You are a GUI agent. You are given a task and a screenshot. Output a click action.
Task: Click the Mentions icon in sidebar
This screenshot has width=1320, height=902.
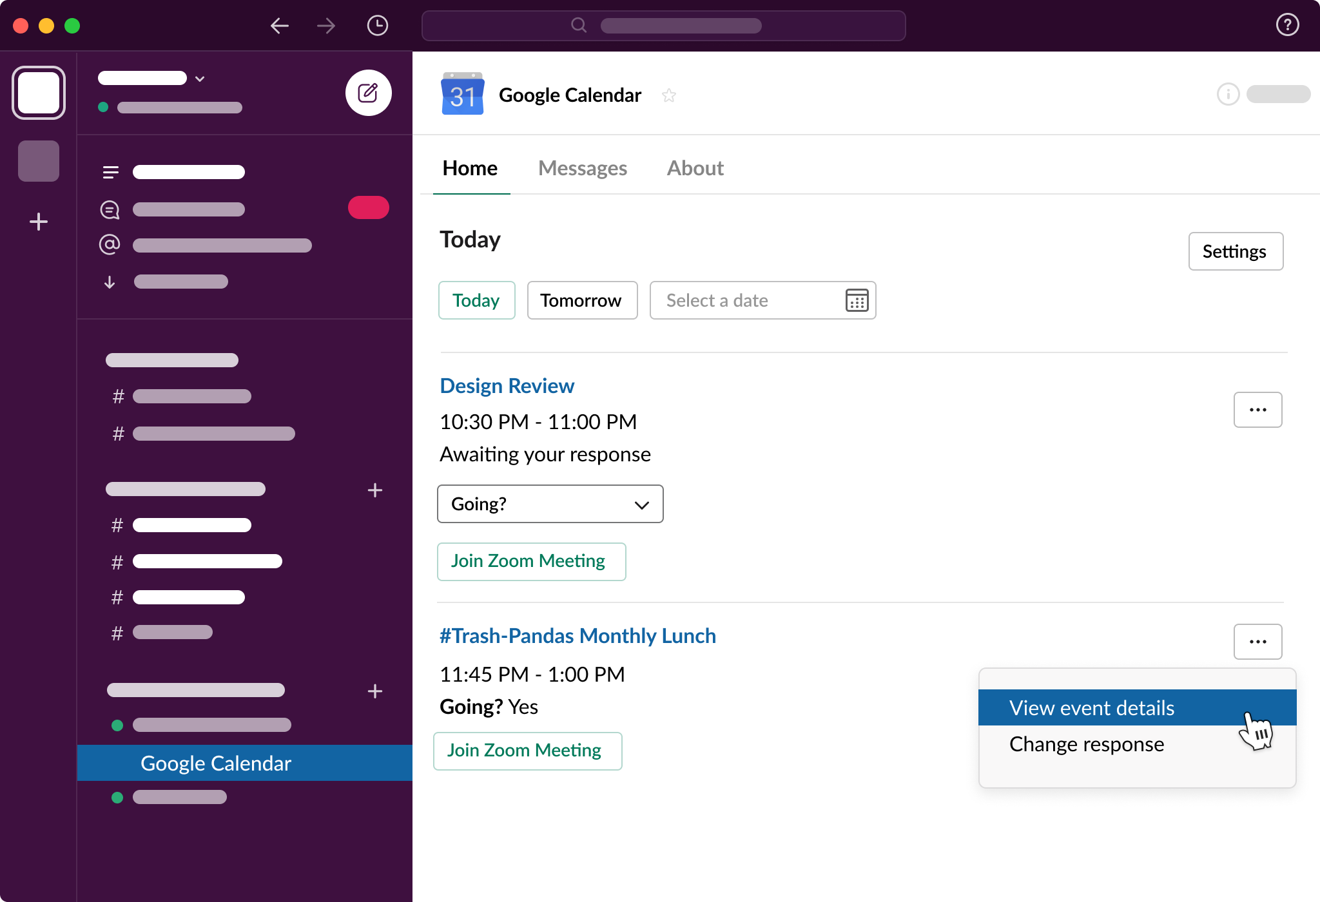[x=110, y=244]
